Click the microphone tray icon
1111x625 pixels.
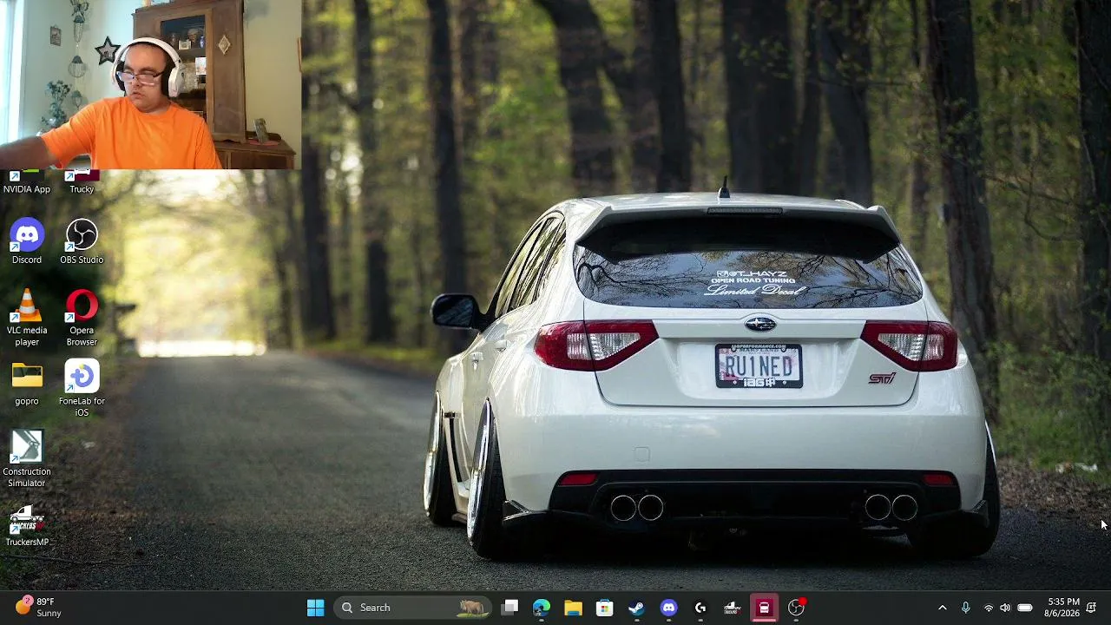pos(965,608)
